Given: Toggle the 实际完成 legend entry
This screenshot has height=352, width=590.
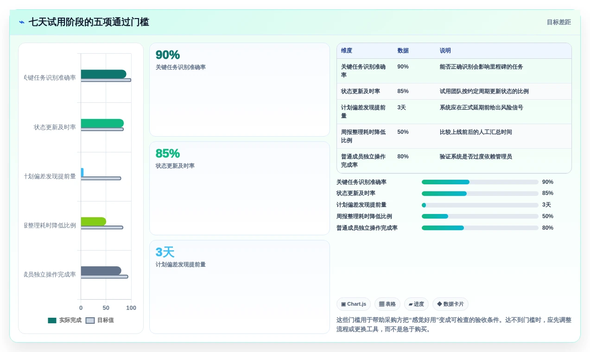Looking at the screenshot, I should (x=64, y=320).
